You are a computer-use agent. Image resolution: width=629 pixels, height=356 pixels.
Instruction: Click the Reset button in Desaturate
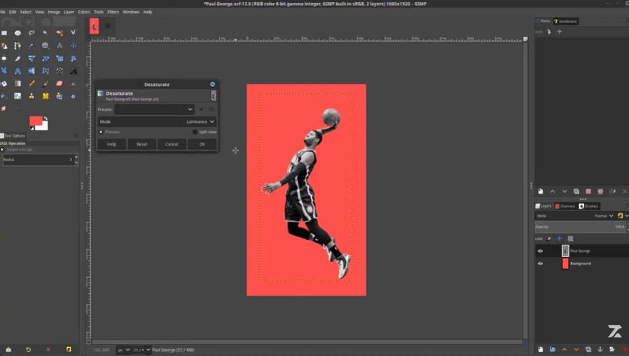pyautogui.click(x=142, y=144)
